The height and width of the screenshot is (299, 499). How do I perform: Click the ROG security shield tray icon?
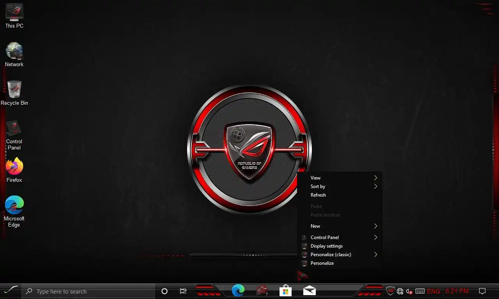tap(390, 291)
